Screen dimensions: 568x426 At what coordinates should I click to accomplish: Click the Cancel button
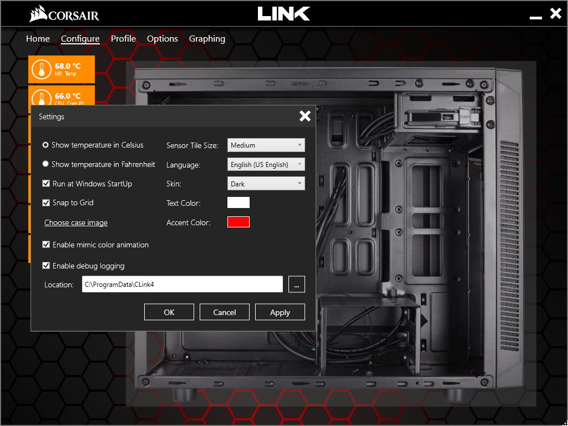point(225,312)
